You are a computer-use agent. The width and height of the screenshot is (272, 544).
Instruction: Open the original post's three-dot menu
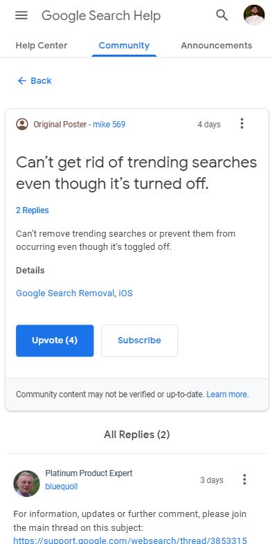pyautogui.click(x=242, y=123)
